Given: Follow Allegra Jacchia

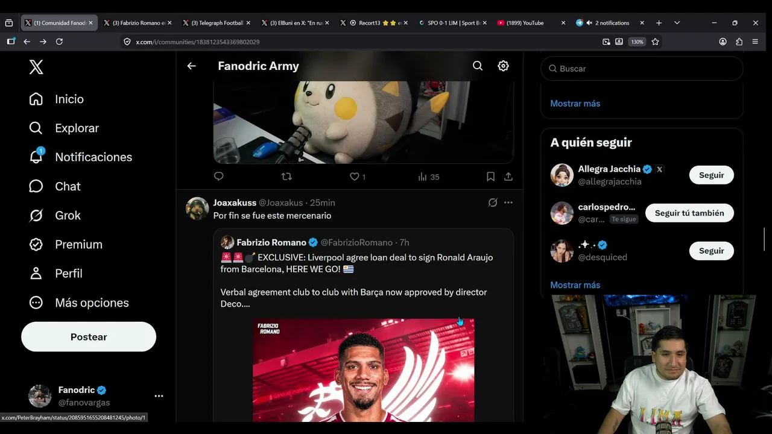Looking at the screenshot, I should point(711,175).
